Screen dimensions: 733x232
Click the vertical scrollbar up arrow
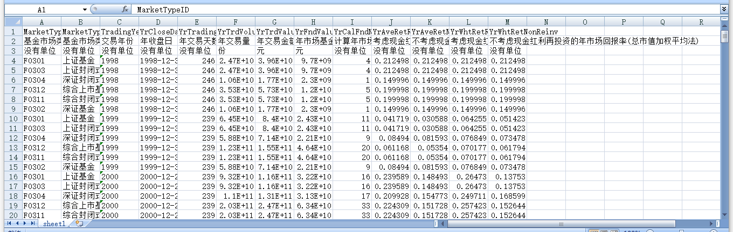click(x=724, y=26)
